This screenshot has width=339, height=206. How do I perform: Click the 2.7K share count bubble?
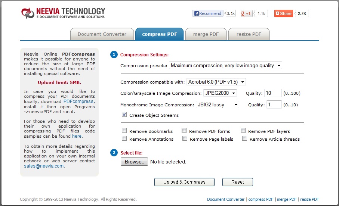[x=302, y=13]
